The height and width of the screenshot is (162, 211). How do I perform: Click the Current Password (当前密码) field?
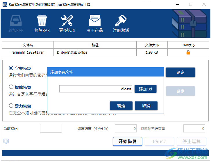point(51,128)
